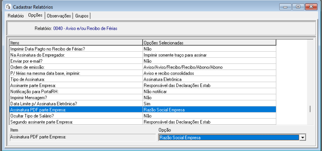Click the Item read-only field

(82, 138)
